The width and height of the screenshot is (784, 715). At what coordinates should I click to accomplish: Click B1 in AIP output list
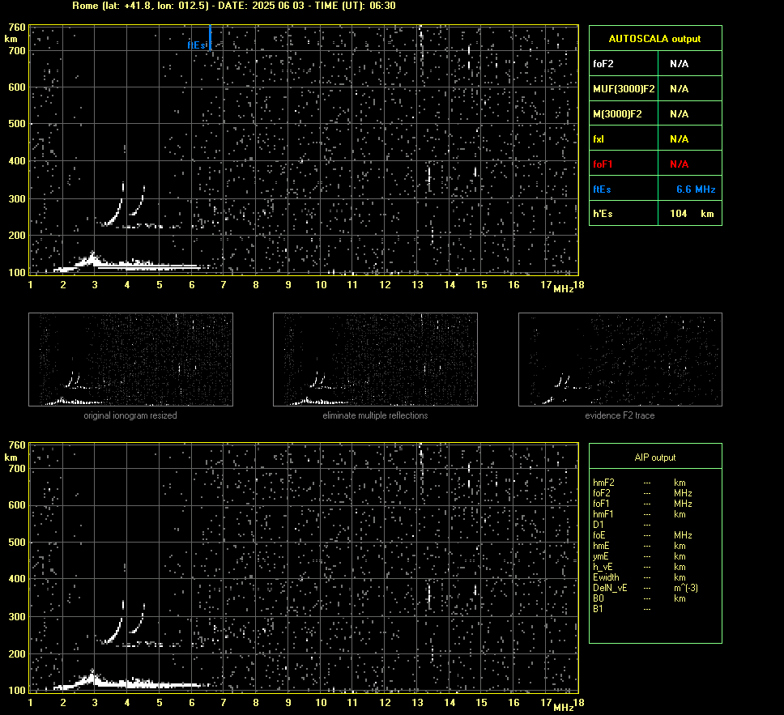pyautogui.click(x=598, y=609)
